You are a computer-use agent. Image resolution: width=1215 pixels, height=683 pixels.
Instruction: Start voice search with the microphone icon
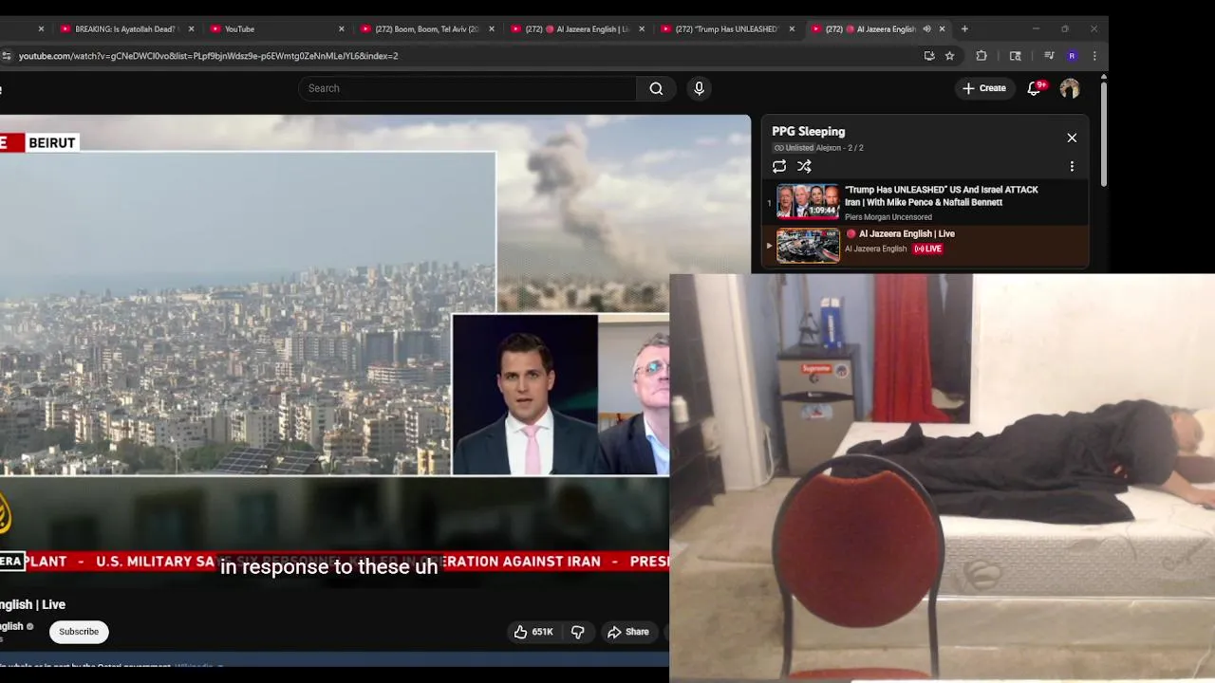click(x=699, y=88)
